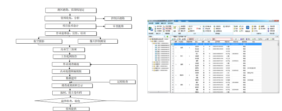Click the vertical scrollbar of the data grid
This screenshot has width=282, height=111.
(x=278, y=66)
